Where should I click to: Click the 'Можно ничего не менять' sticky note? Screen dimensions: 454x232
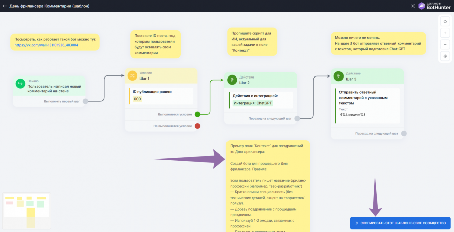(378, 43)
